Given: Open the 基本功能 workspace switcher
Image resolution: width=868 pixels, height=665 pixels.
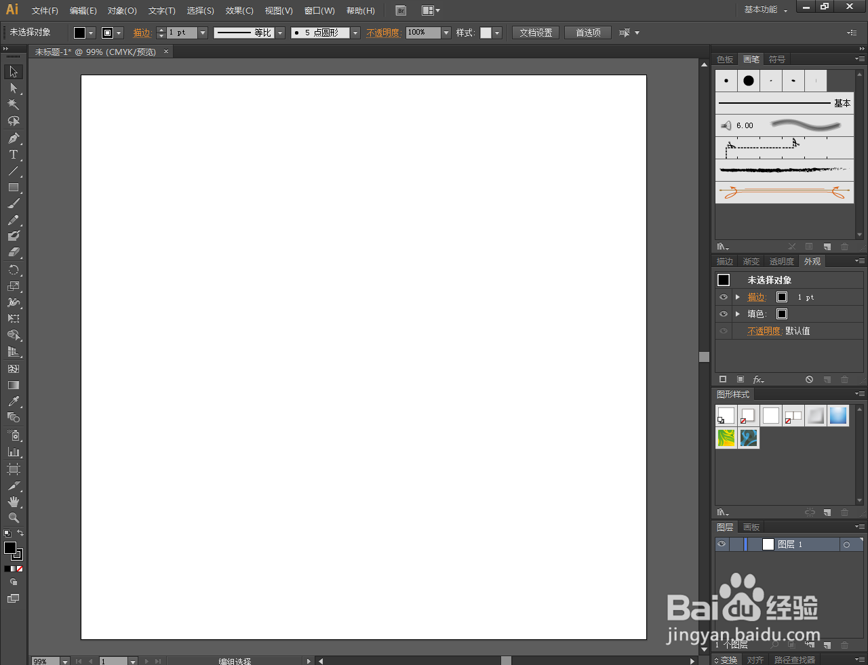Looking at the screenshot, I should click(x=766, y=10).
